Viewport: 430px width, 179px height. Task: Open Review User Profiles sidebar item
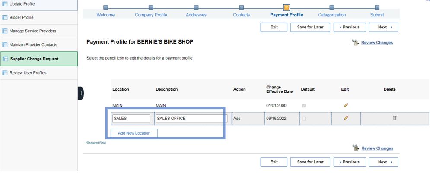tap(39, 73)
